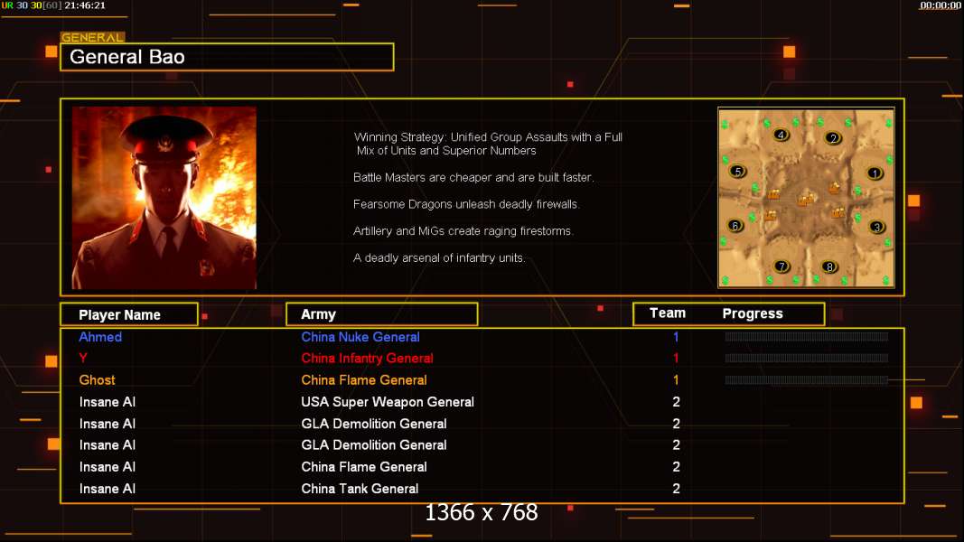
Task: Click Ghost's orange team number 1
Action: pyautogui.click(x=676, y=379)
